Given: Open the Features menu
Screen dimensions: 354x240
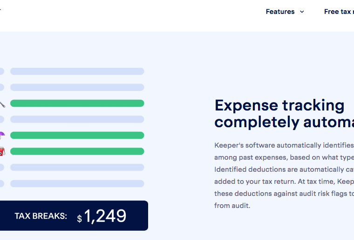Looking at the screenshot, I should pos(280,12).
